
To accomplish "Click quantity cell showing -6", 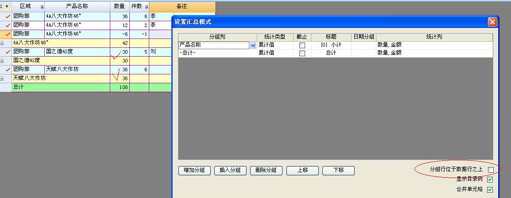I will [120, 34].
